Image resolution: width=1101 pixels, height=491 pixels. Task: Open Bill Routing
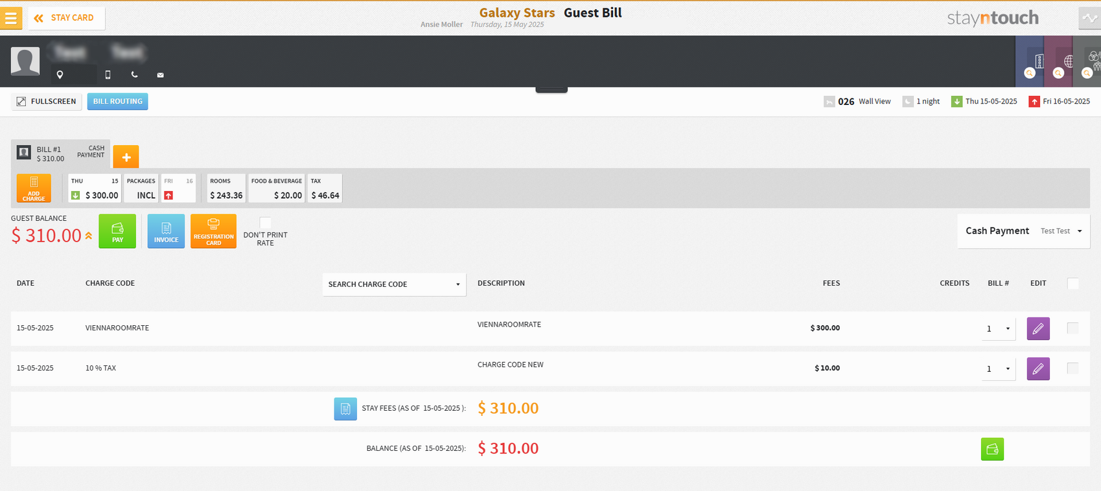coord(117,102)
